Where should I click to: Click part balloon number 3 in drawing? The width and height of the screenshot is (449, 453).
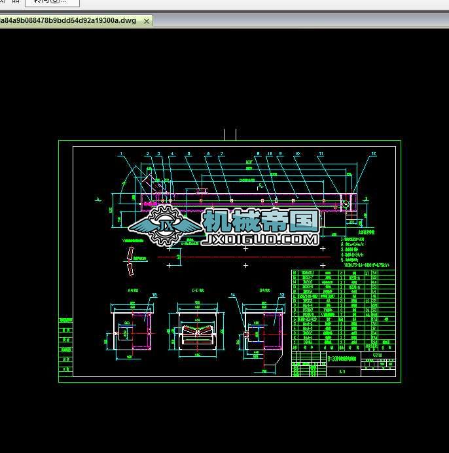[x=158, y=154]
